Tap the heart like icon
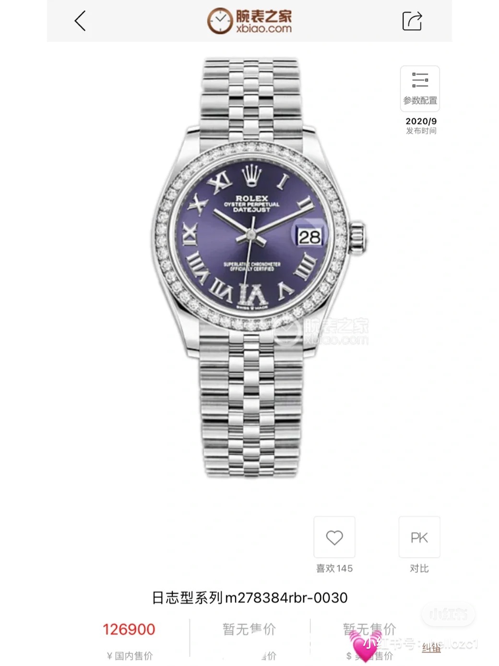The height and width of the screenshot is (666, 499). pyautogui.click(x=334, y=537)
